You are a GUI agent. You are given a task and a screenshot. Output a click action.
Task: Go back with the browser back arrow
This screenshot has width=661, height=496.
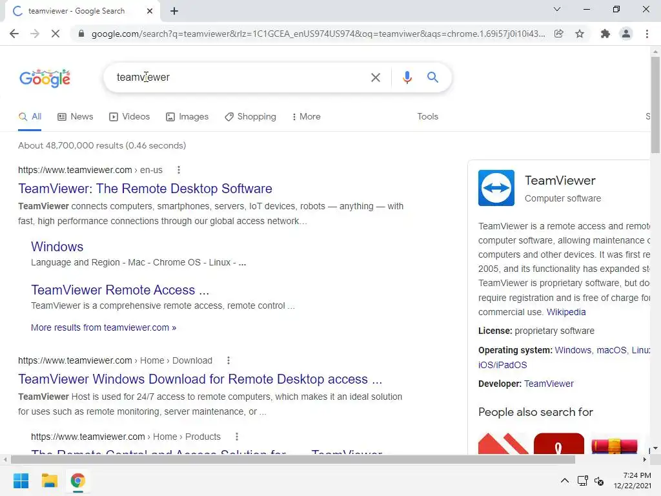(14, 34)
